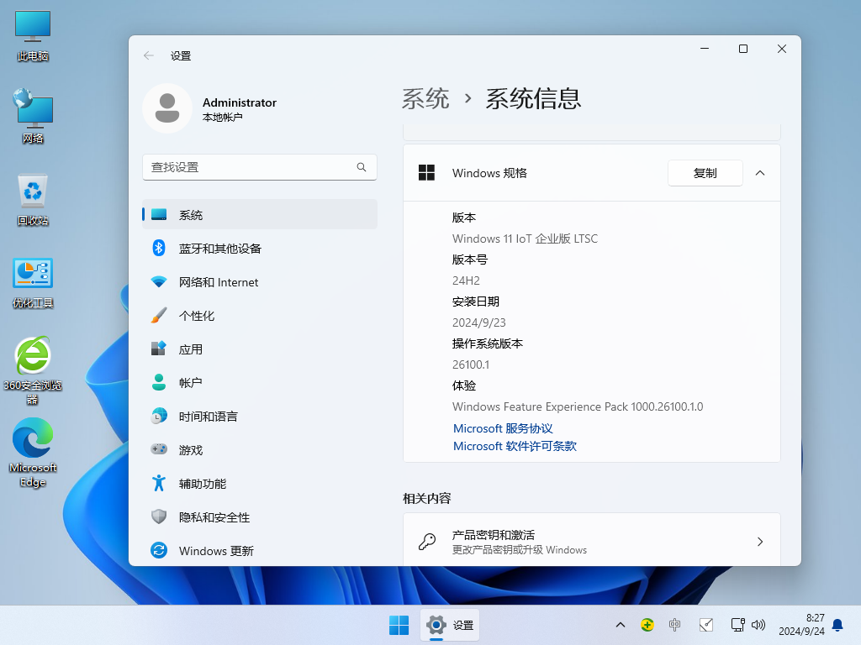Collapse the Windows 规格 section chevron
The height and width of the screenshot is (645, 861).
point(760,173)
